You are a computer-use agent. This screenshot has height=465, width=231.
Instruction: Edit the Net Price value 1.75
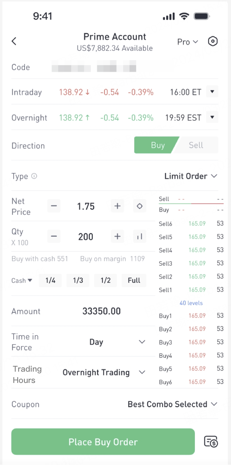86,206
